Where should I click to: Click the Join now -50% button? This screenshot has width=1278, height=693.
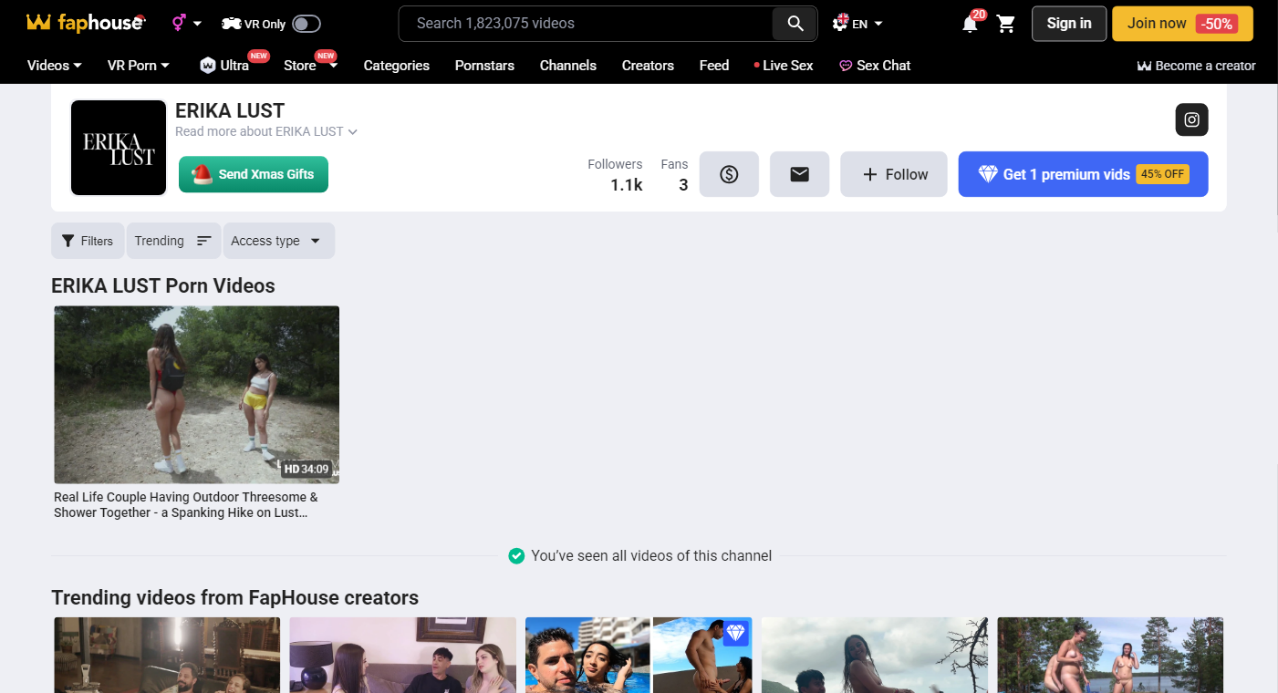pos(1182,24)
